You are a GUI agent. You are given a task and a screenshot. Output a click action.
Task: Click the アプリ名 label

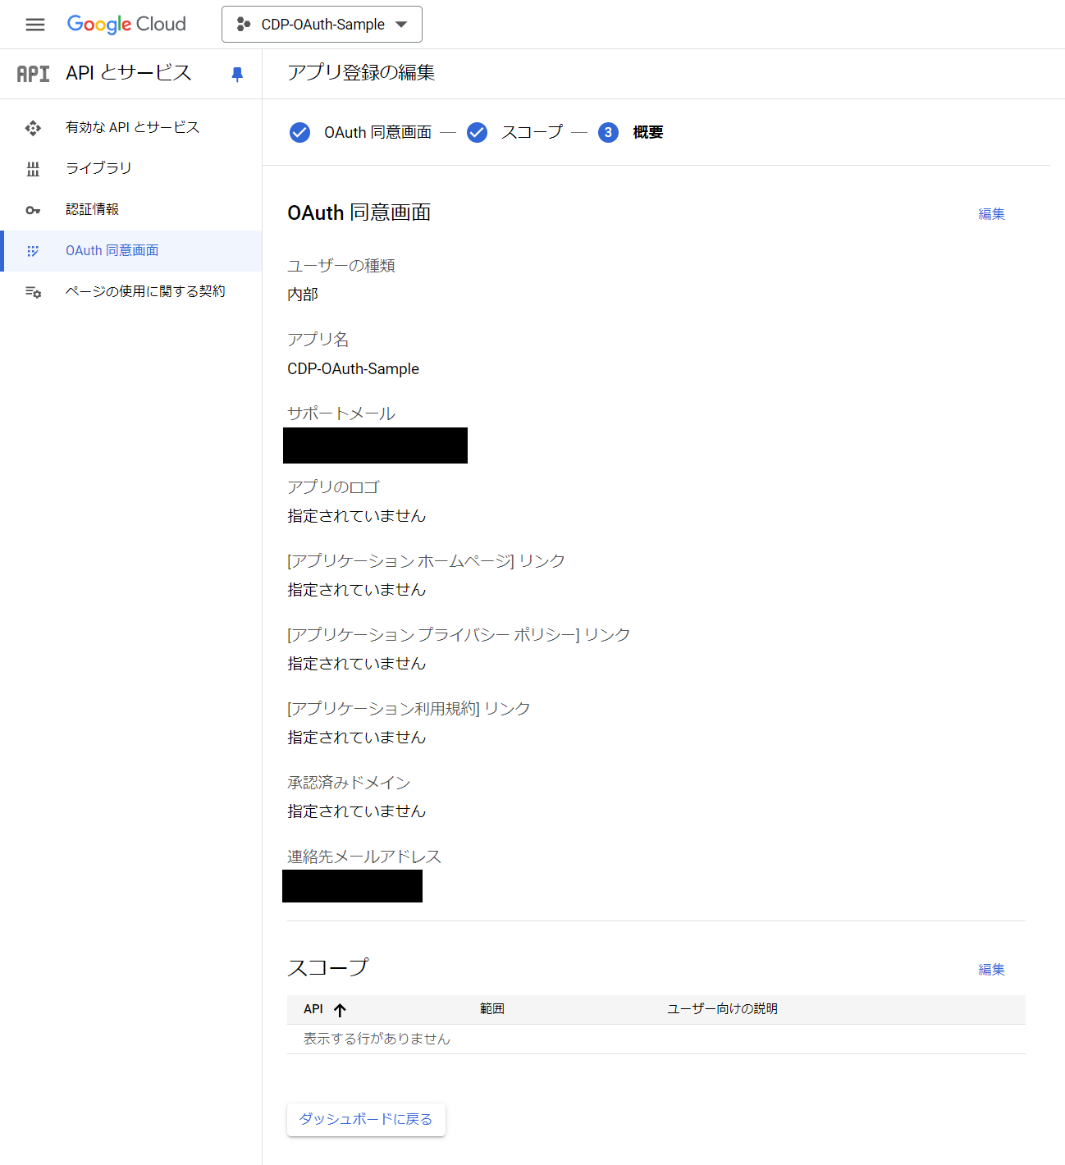(318, 340)
